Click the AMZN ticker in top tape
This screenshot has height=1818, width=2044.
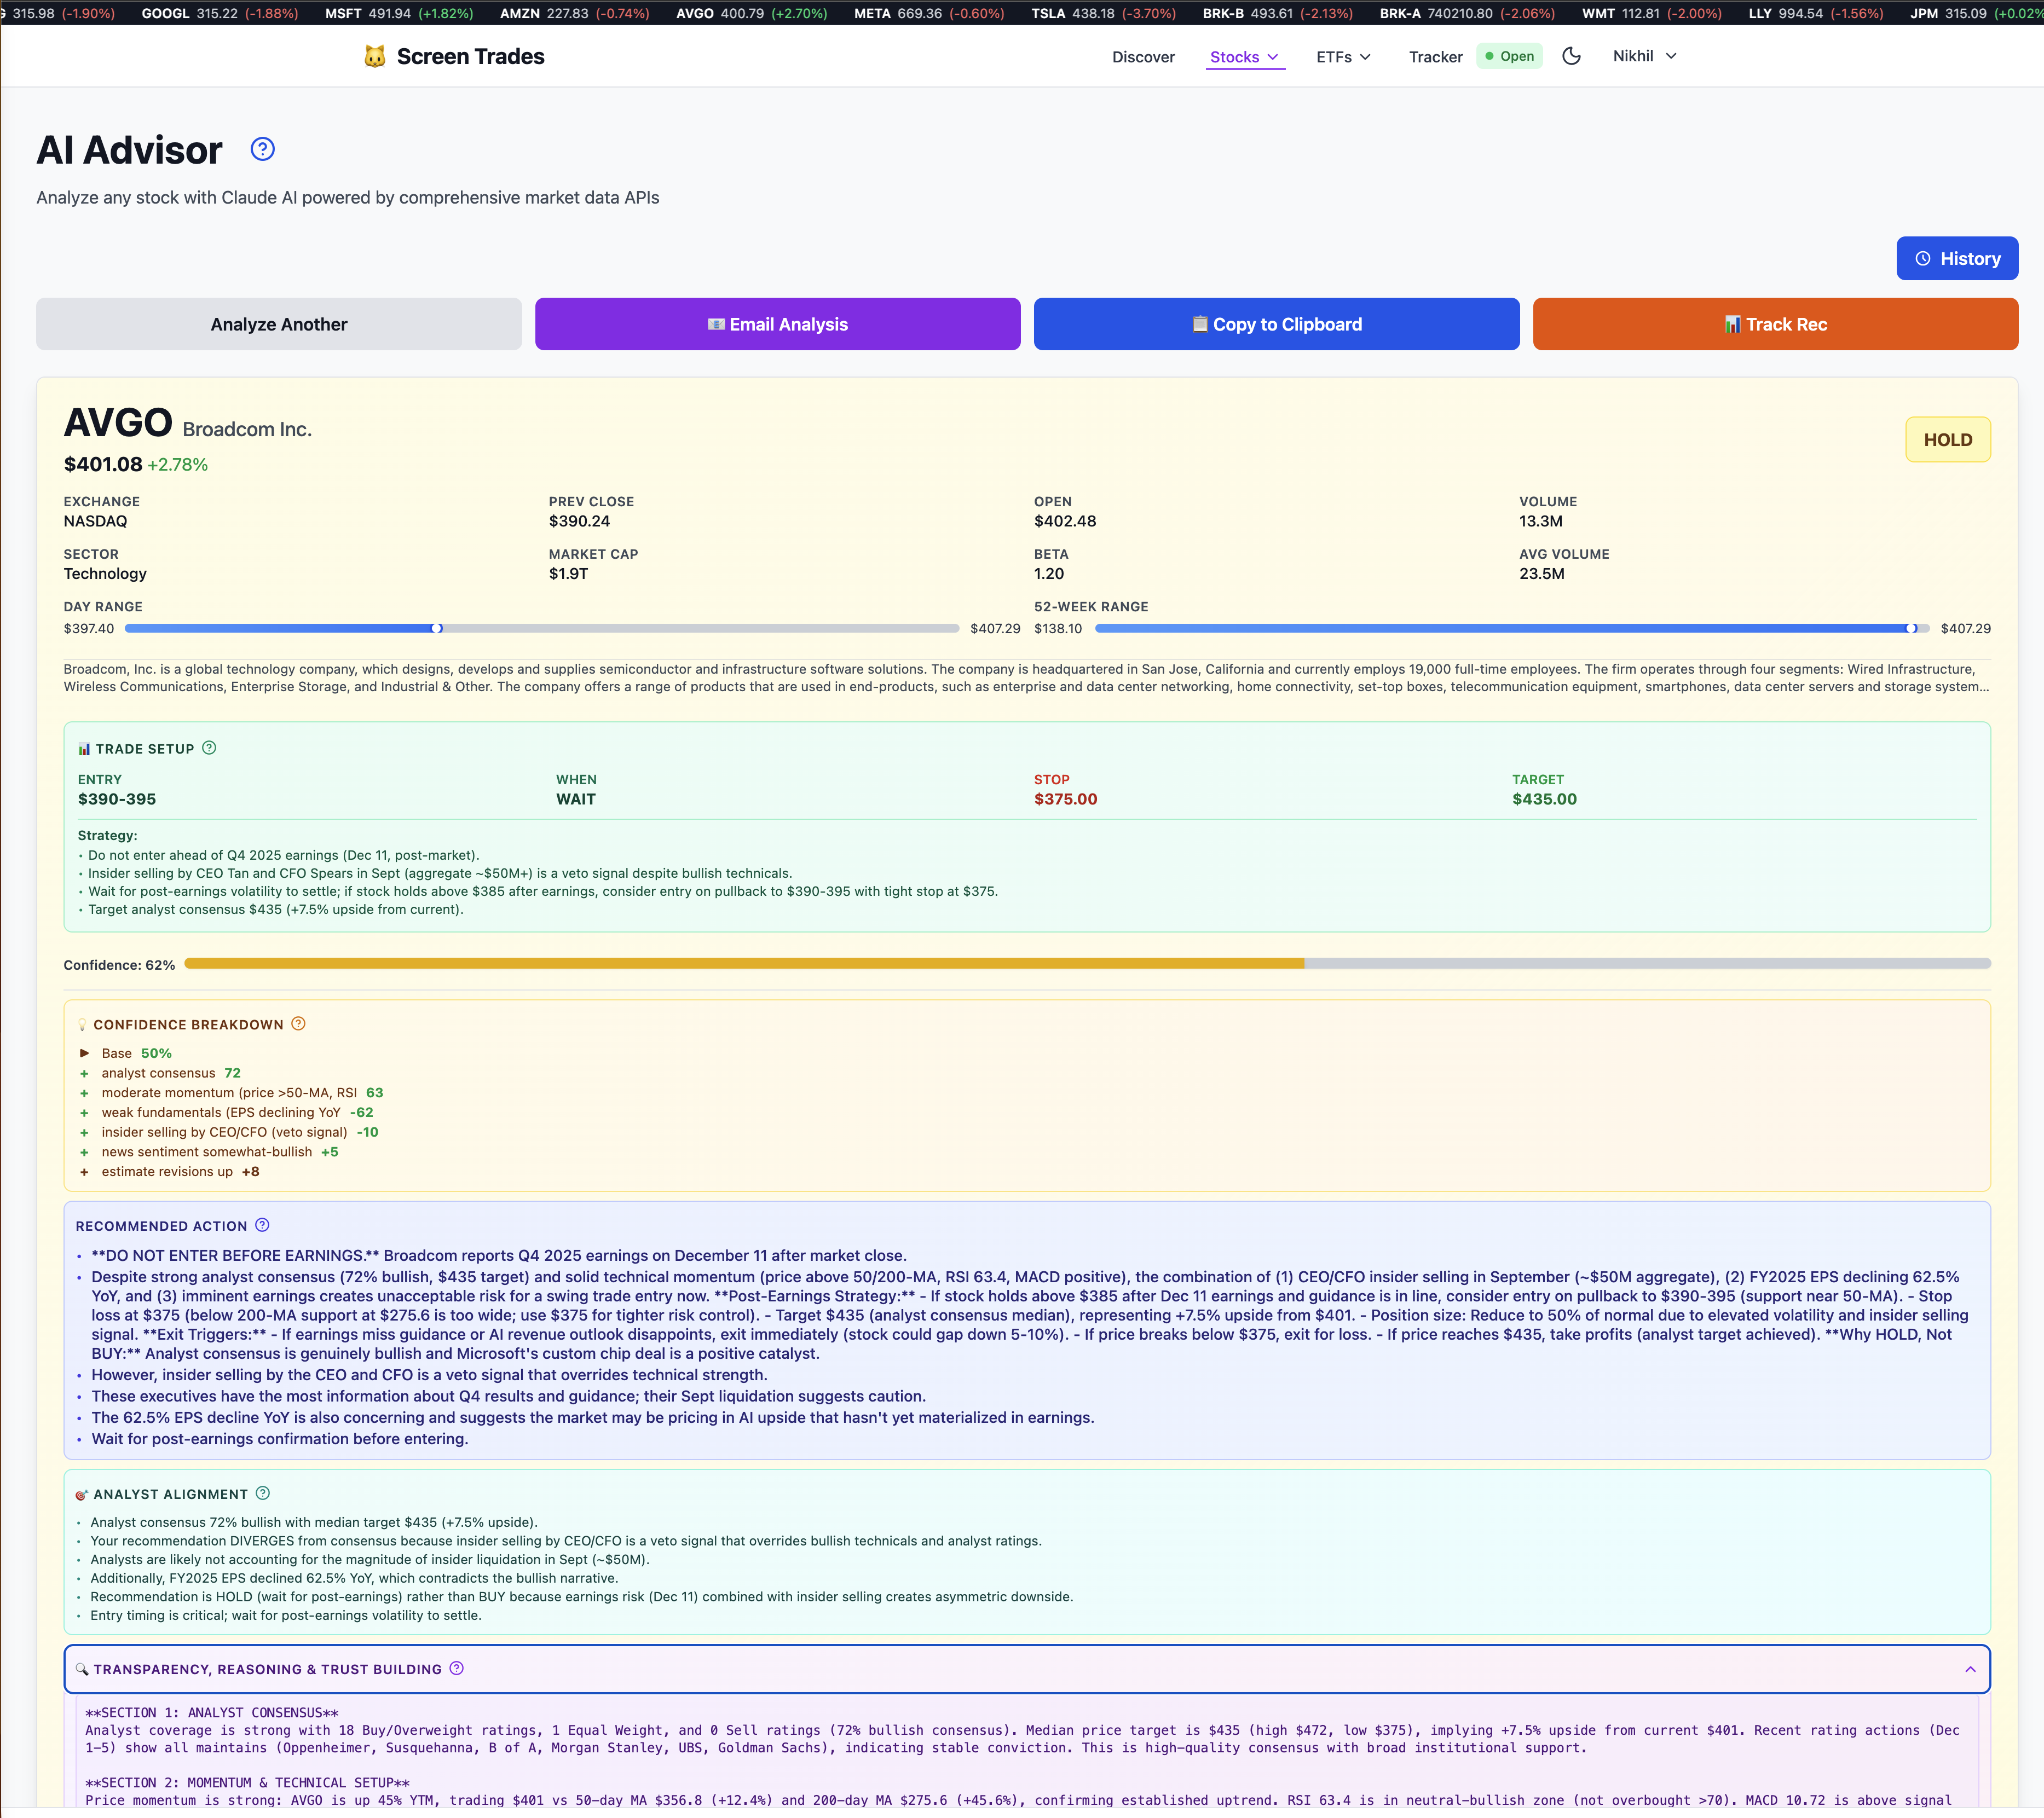point(574,13)
